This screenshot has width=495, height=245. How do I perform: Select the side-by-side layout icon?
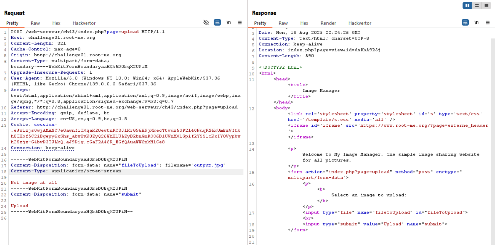467,5
